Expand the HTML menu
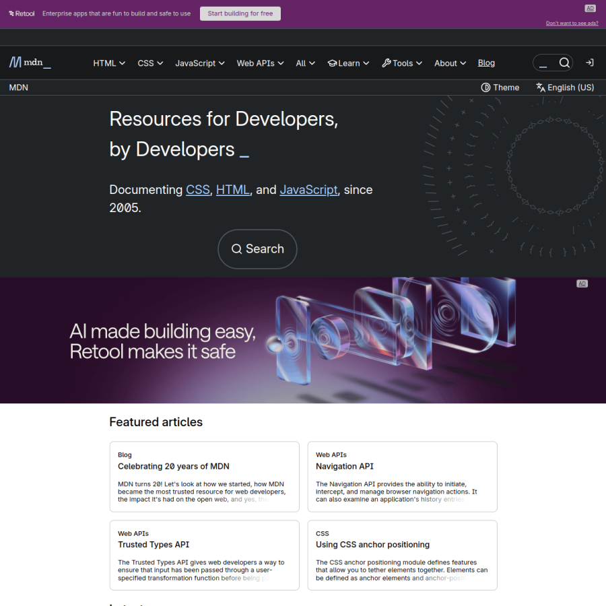 pyautogui.click(x=109, y=63)
